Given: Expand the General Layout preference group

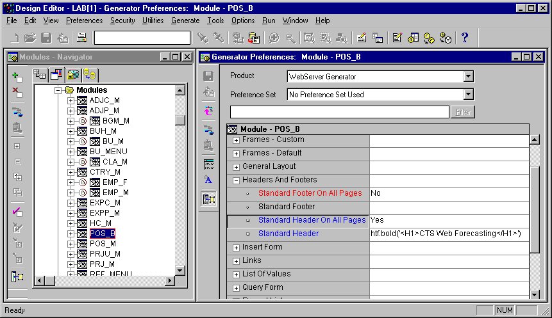Looking at the screenshot, I should pyautogui.click(x=236, y=166).
